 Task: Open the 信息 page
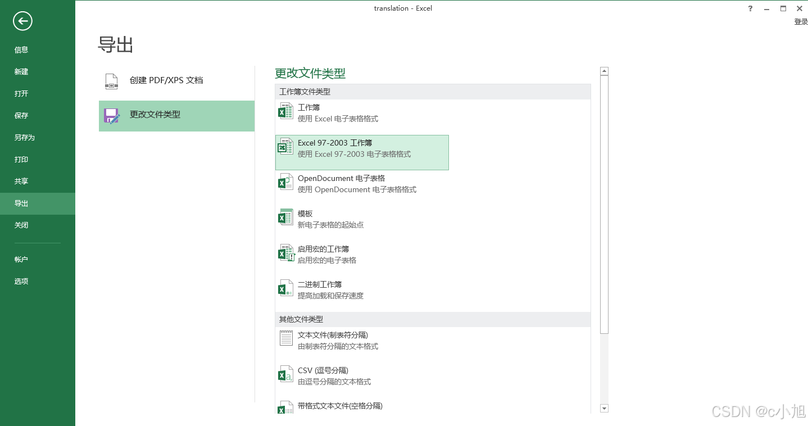38,49
